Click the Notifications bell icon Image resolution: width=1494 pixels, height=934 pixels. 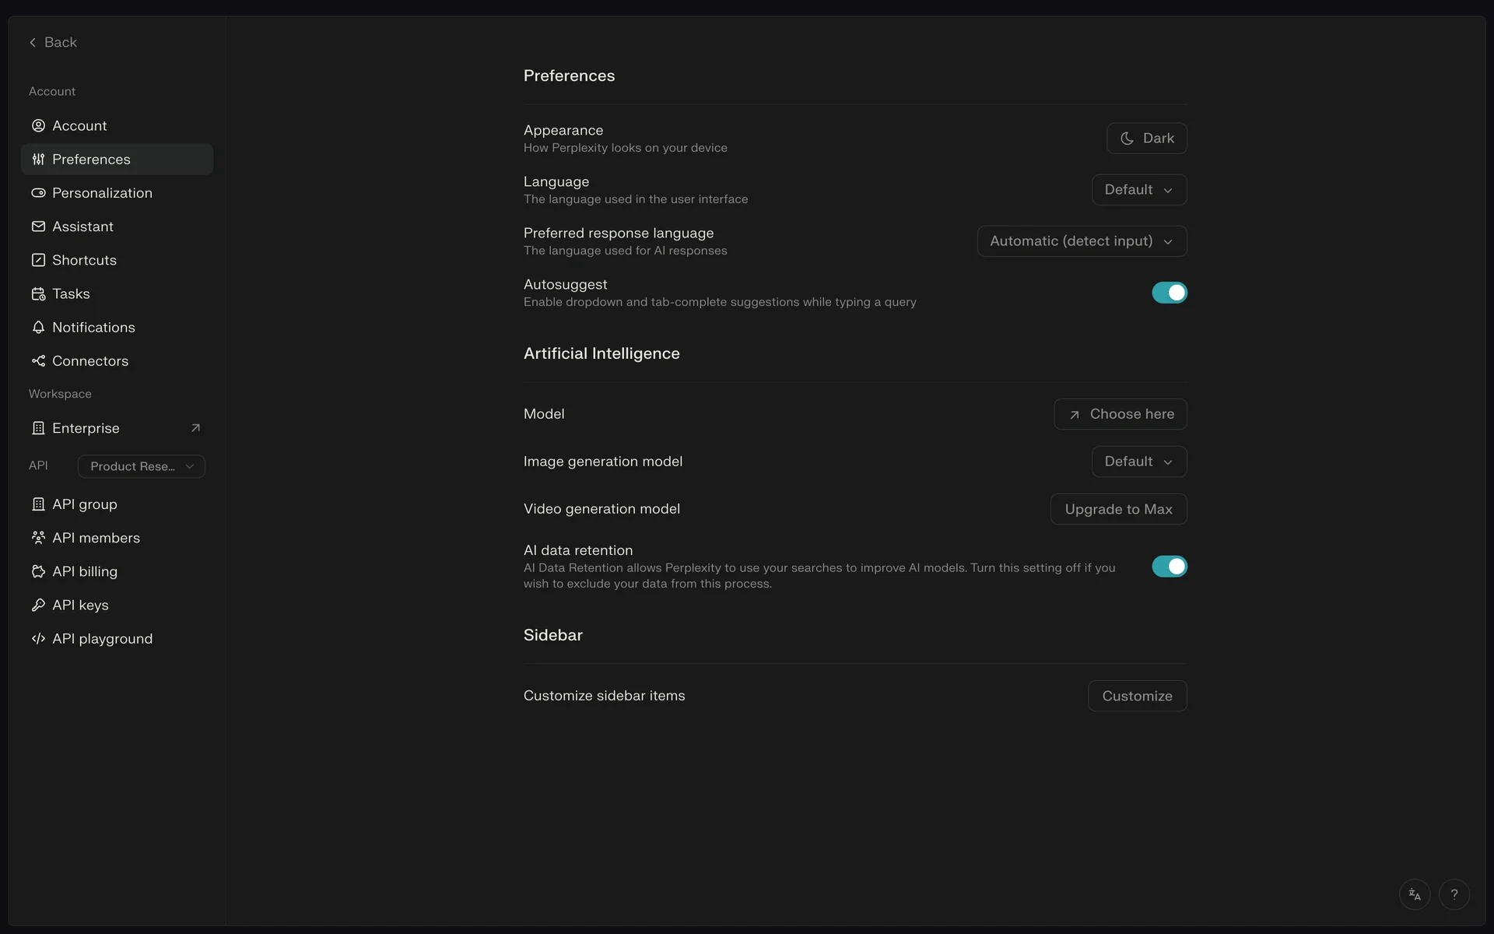pyautogui.click(x=38, y=327)
